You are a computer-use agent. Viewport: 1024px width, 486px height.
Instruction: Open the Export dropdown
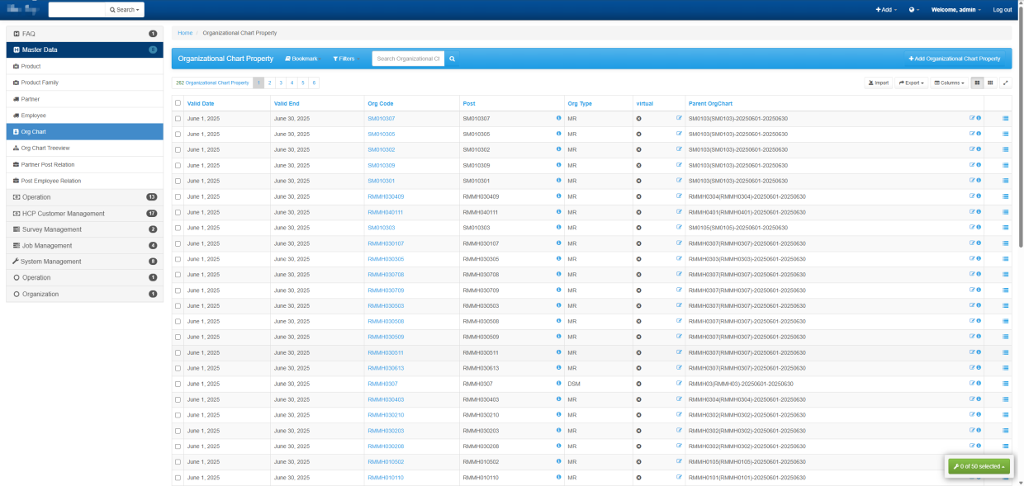tap(912, 83)
